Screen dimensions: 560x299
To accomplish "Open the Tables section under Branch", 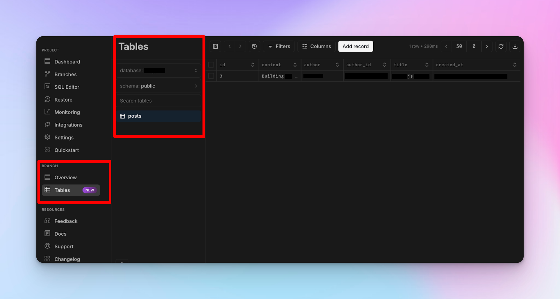I will [62, 190].
